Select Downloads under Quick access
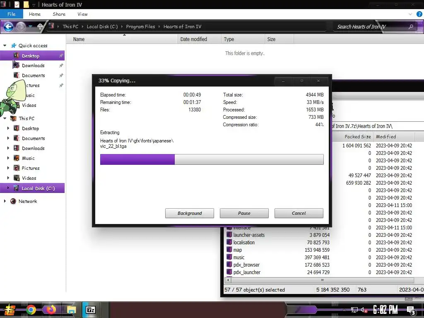The image size is (424, 318). click(x=32, y=65)
